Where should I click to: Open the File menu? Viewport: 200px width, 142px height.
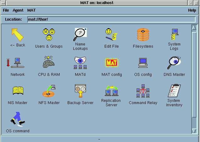click(x=6, y=10)
